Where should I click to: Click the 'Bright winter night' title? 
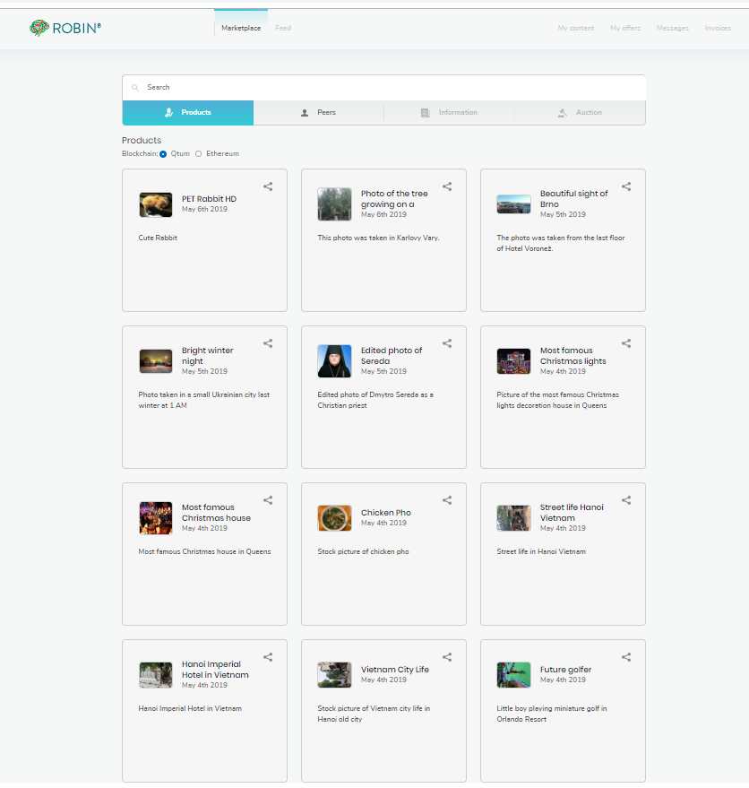coord(208,356)
